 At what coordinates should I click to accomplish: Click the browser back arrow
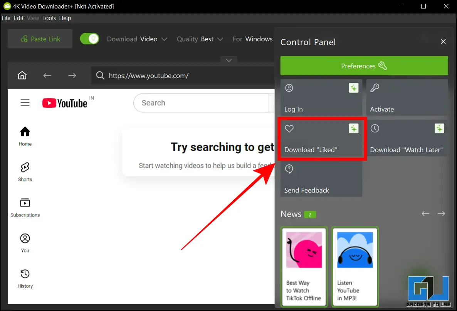(x=47, y=76)
